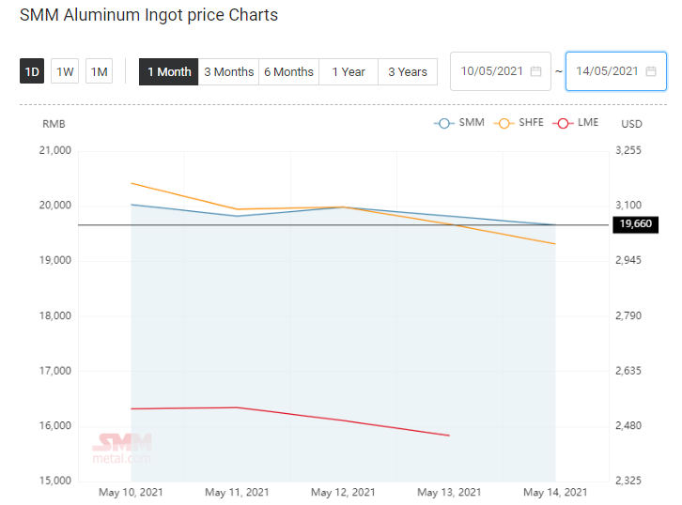The image size is (682, 505).
Task: Click the SHFE legend text label
Action: pyautogui.click(x=531, y=123)
